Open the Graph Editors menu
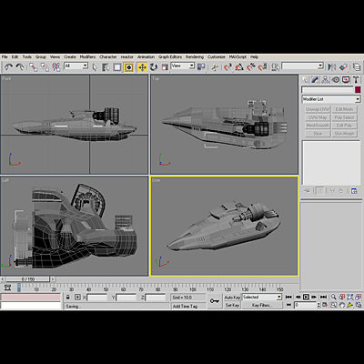Screen dimensions: 364x364 170,56
